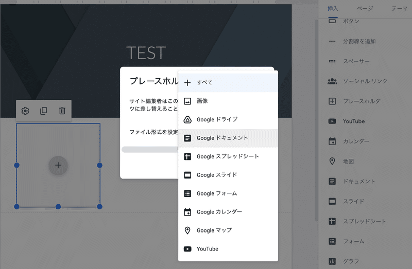Viewport: 412px width, 269px height.
Task: Click the Drive triangle icon
Action: click(187, 120)
